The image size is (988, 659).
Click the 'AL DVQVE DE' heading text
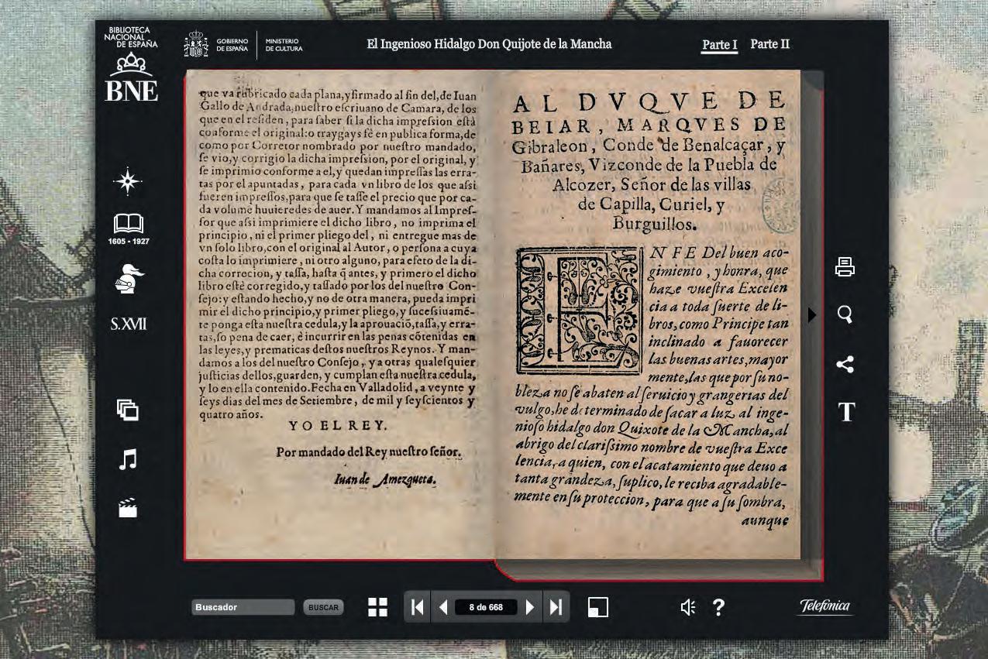649,101
